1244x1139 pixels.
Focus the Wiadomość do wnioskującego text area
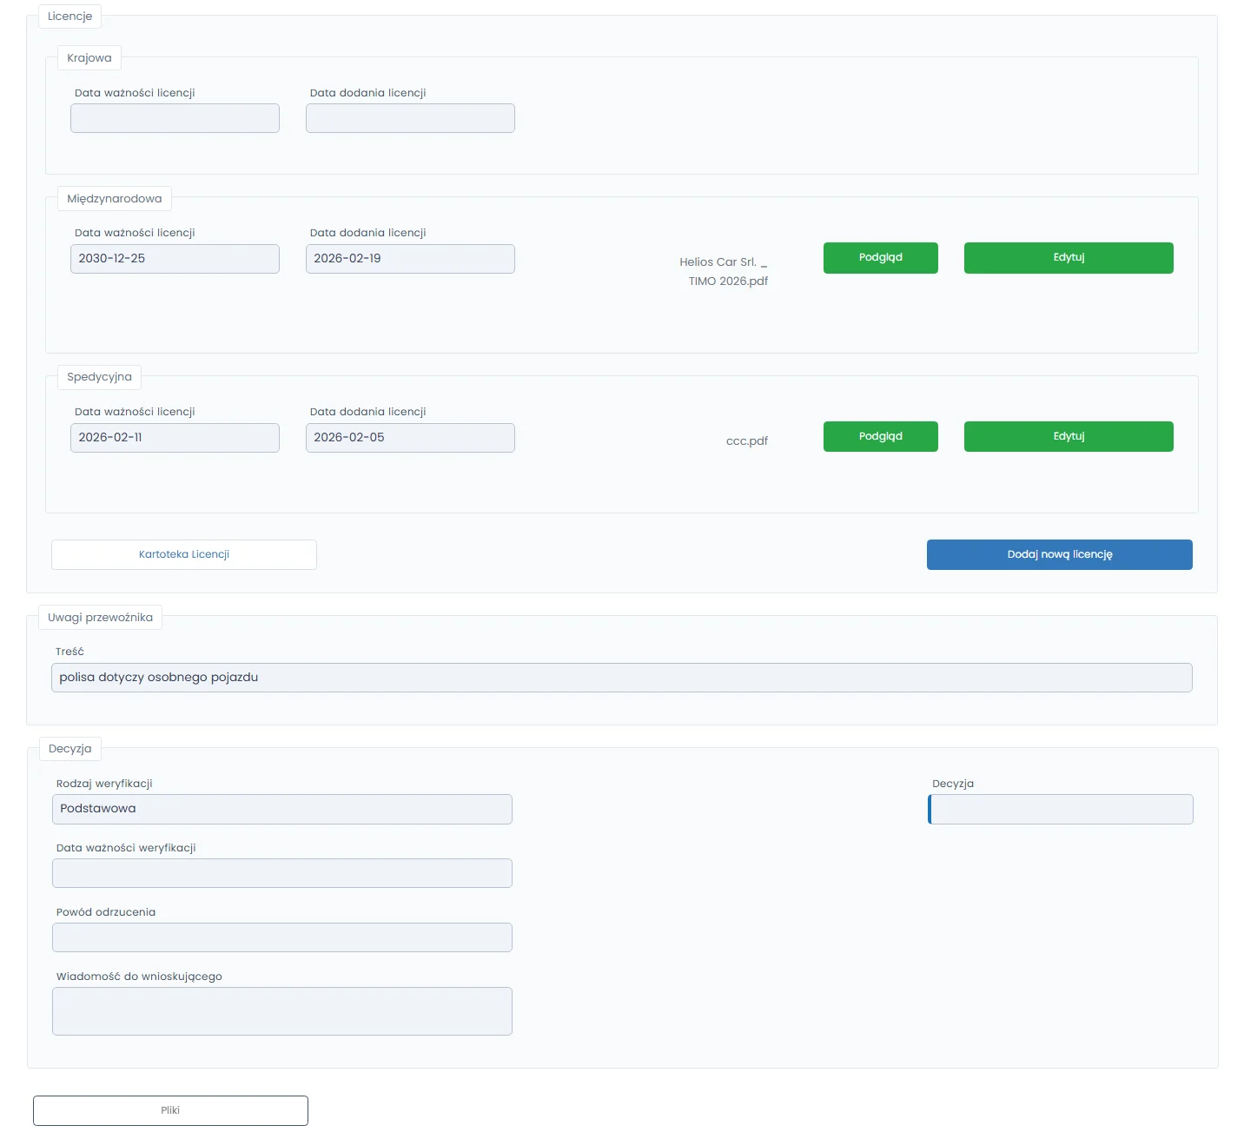[282, 1011]
